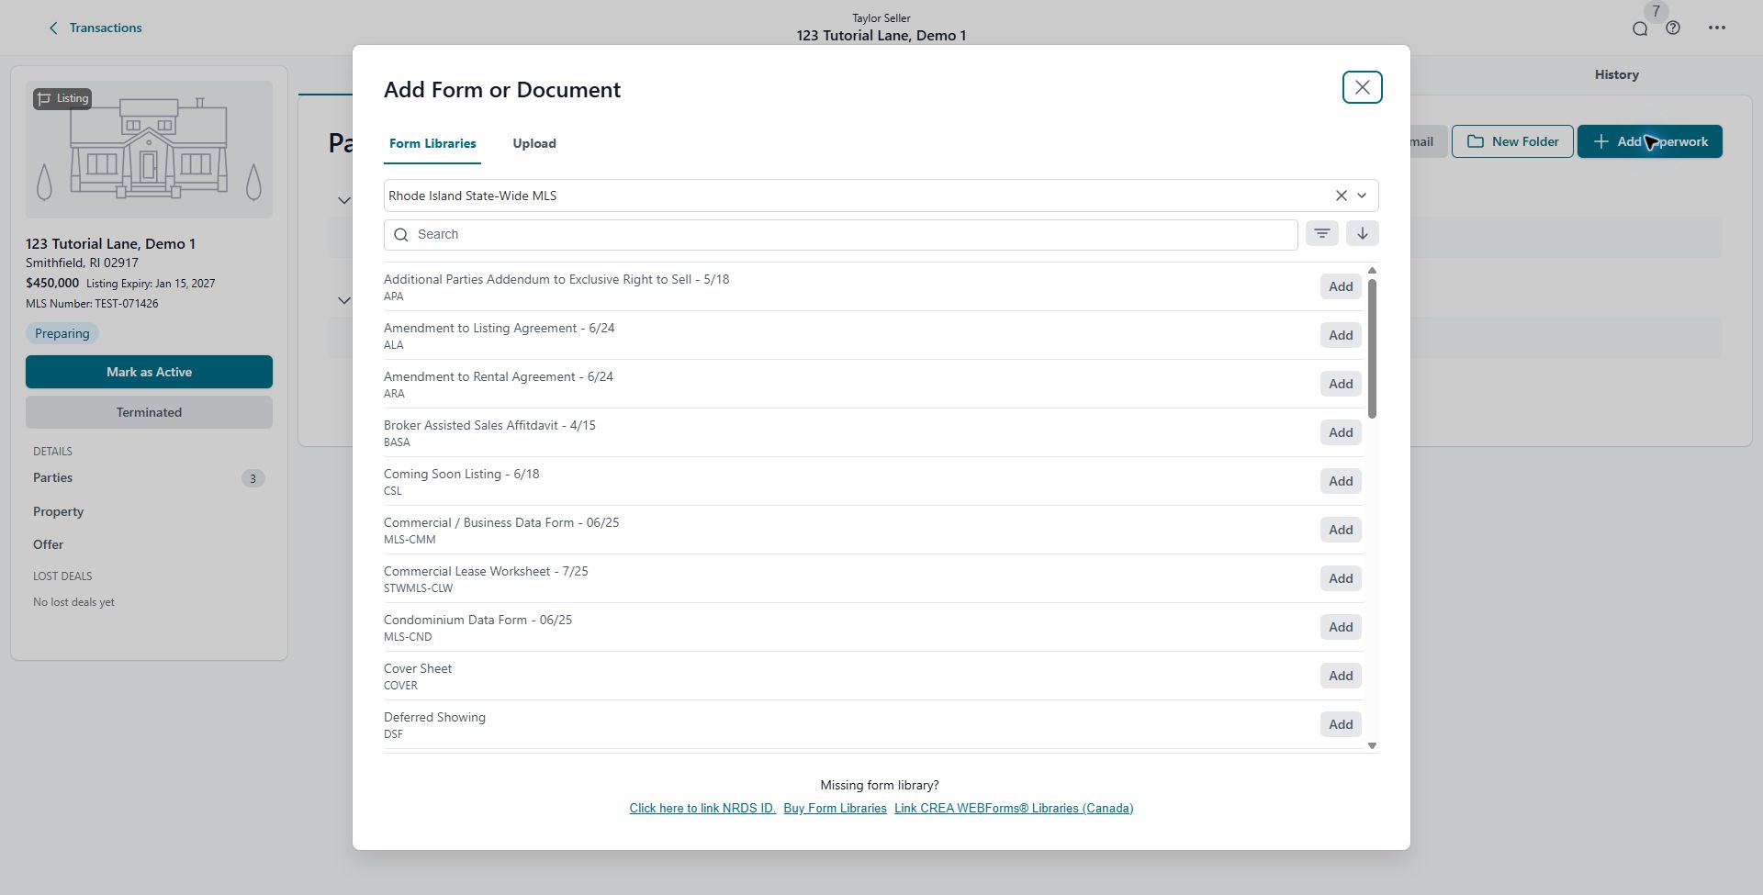The width and height of the screenshot is (1763, 895).
Task: Open the History tab
Action: click(1616, 74)
